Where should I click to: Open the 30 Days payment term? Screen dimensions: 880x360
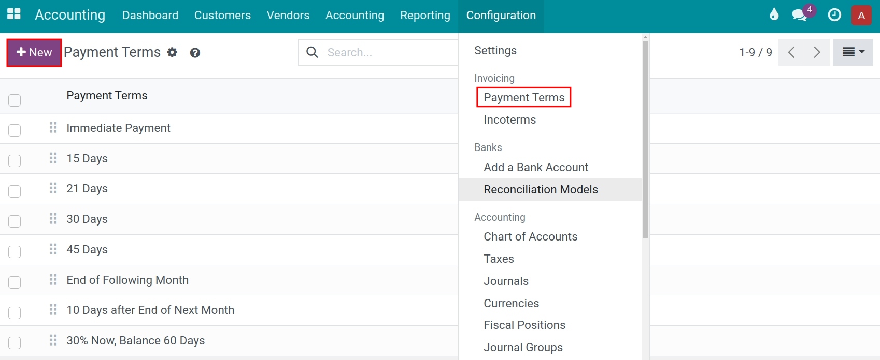(87, 219)
